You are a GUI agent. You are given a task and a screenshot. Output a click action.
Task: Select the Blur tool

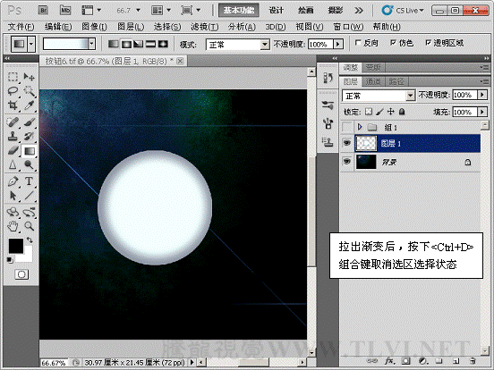tap(13, 164)
